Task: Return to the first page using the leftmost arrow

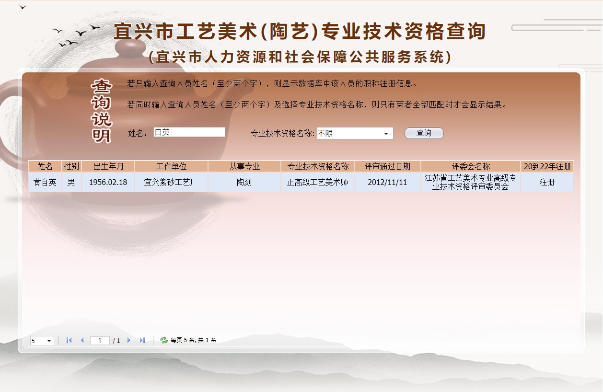Action: tap(69, 340)
